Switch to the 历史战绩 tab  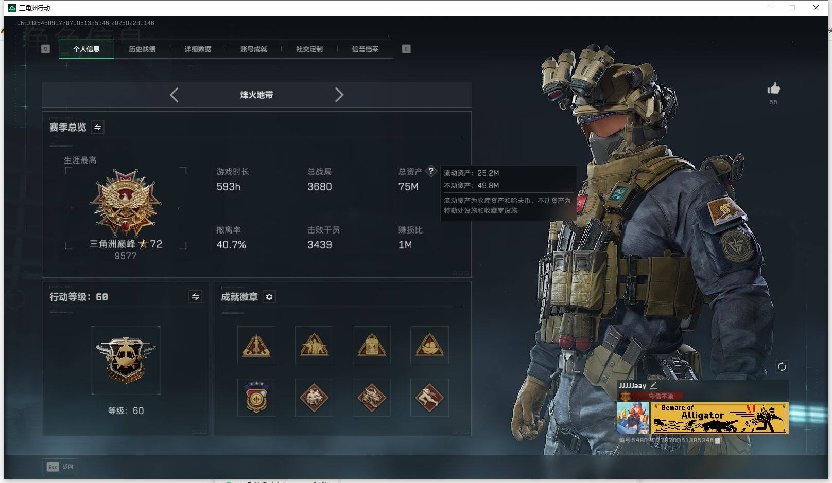(143, 49)
